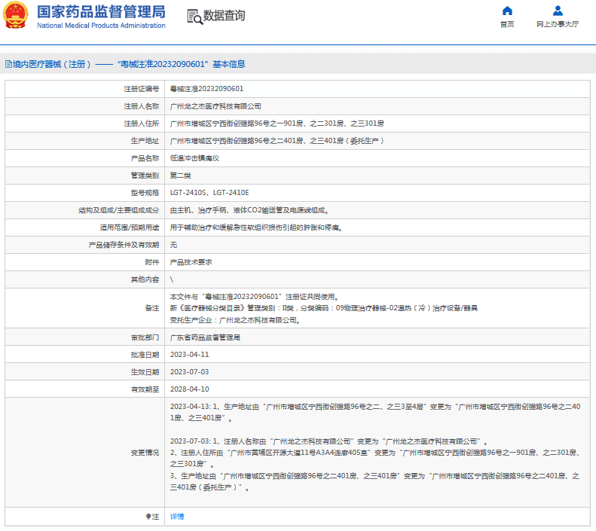Open 首页 link text
This screenshot has width=596, height=531.
507,24
